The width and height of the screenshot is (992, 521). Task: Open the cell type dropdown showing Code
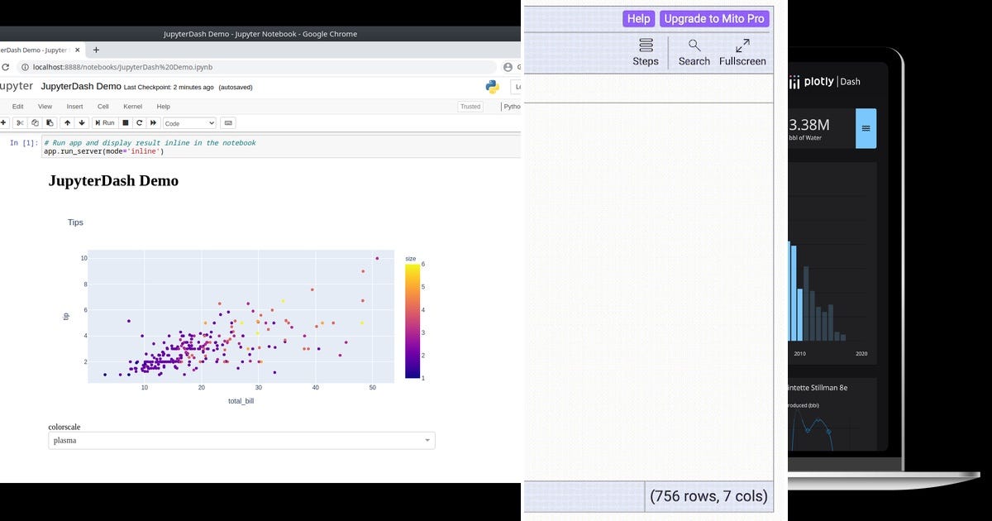(188, 122)
